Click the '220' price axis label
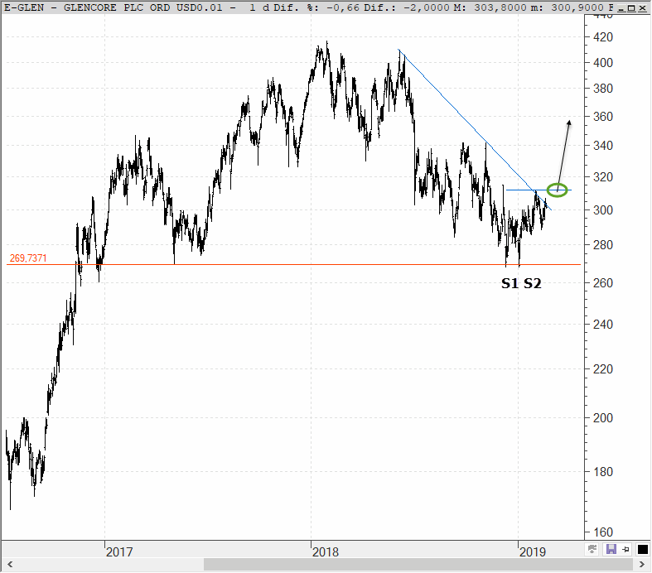 coord(603,369)
